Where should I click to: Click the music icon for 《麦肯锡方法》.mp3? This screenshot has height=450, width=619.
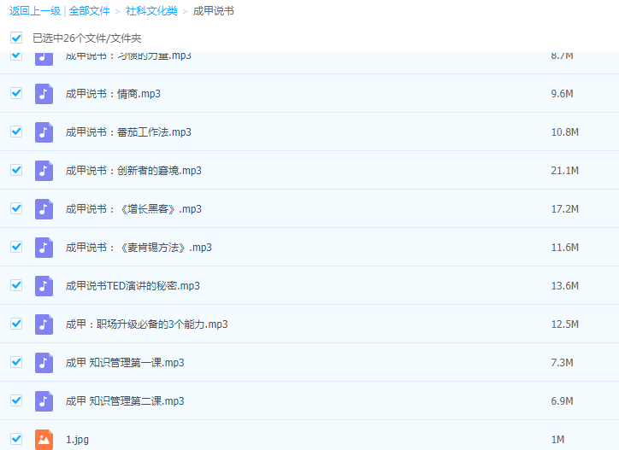coord(44,248)
